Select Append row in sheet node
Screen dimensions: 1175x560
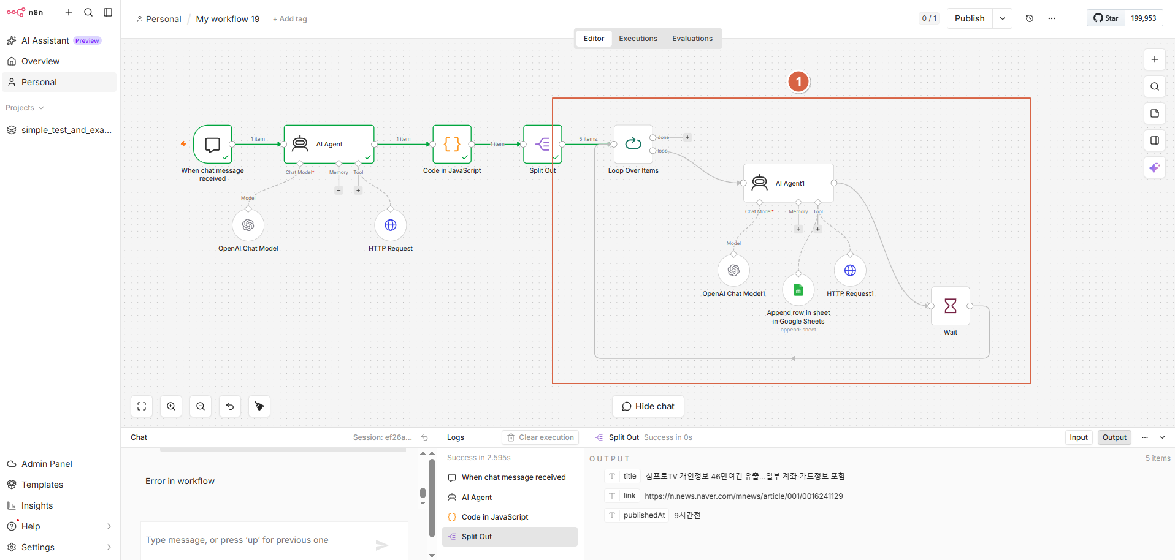798,290
